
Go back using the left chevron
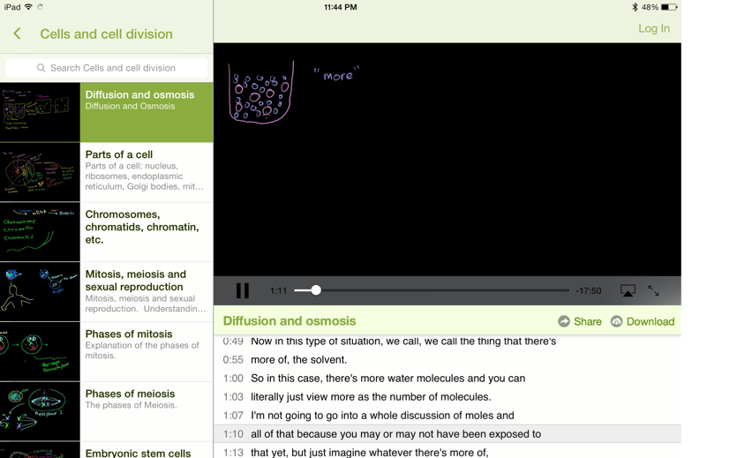(18, 34)
